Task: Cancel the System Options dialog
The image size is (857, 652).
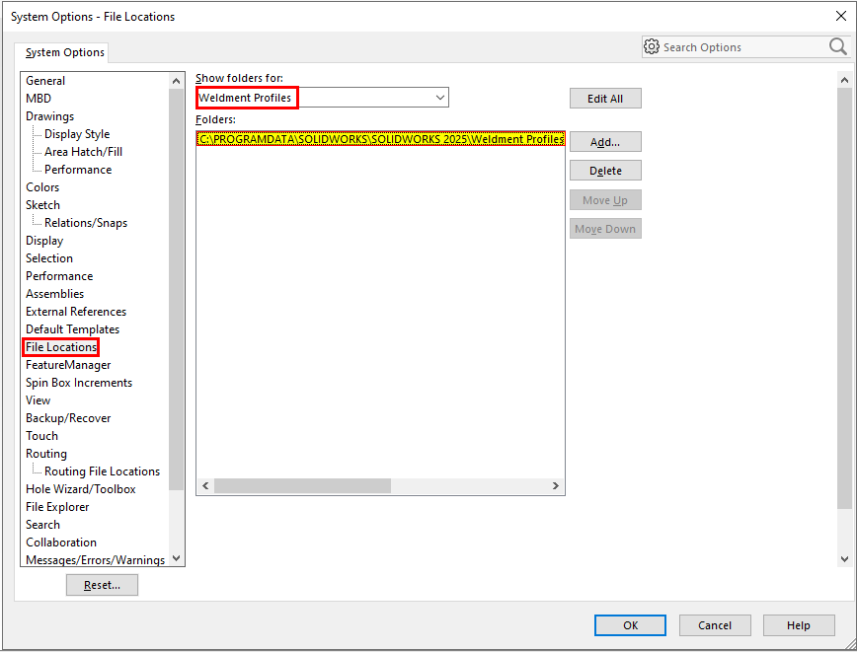Action: tap(715, 625)
